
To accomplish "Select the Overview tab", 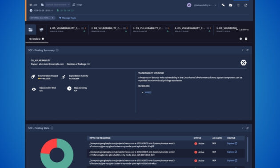I will coord(36,39).
